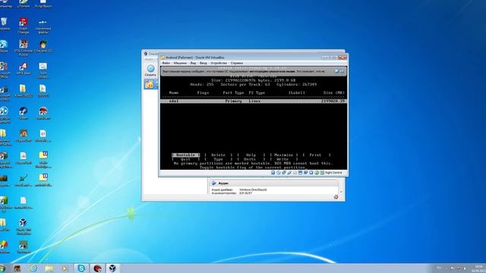Select the Print option in cfdisk
486x273 pixels.
click(316, 155)
